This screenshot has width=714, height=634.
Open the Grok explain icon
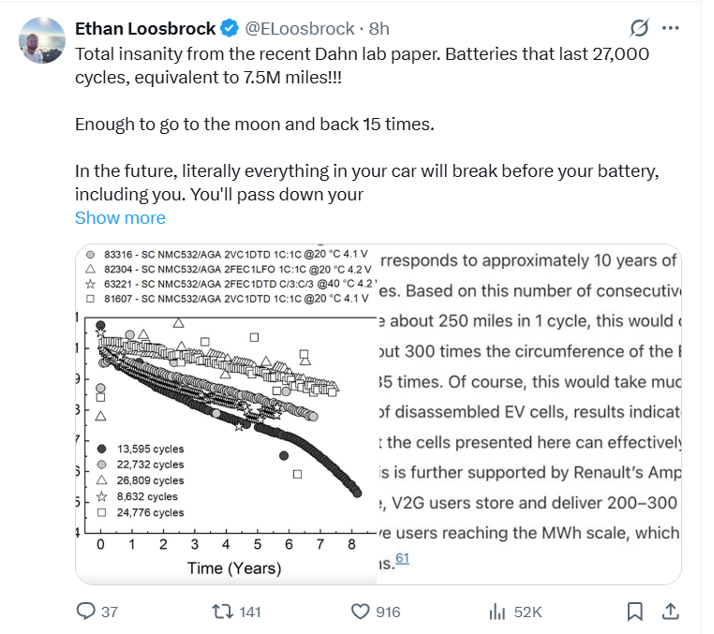[640, 28]
